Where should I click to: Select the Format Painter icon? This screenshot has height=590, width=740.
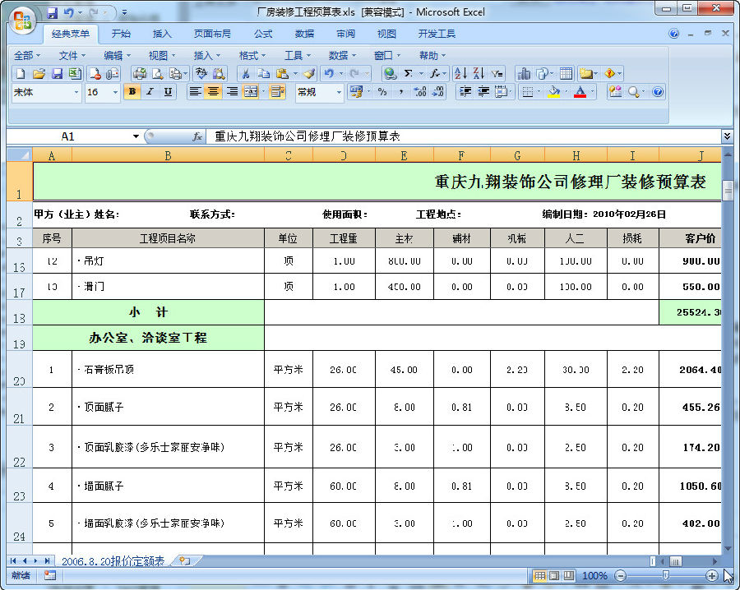click(x=308, y=73)
